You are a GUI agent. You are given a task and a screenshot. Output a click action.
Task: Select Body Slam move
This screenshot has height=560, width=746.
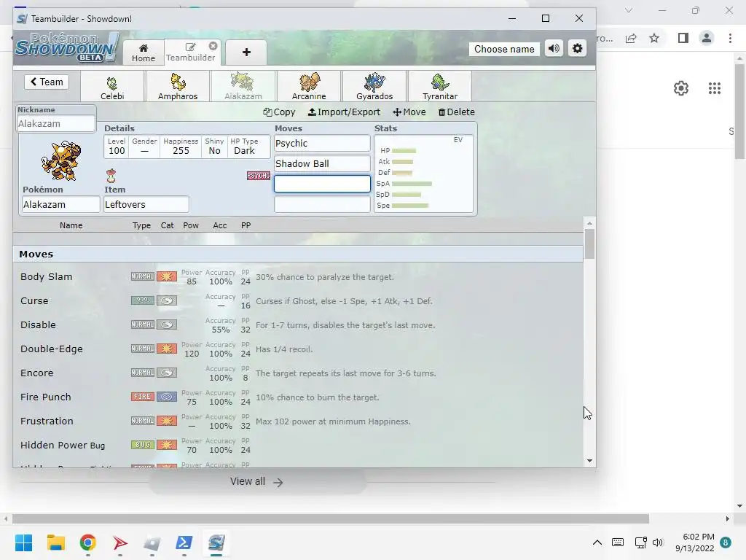[298, 276]
